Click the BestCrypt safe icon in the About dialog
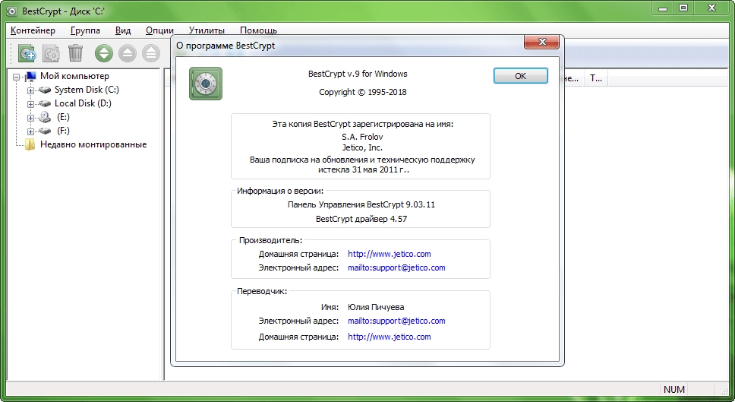 click(x=206, y=84)
